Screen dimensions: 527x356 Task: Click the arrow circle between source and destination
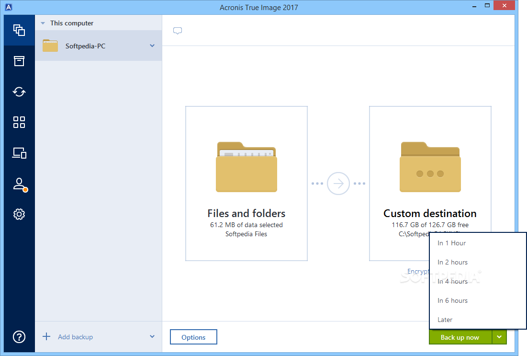338,184
